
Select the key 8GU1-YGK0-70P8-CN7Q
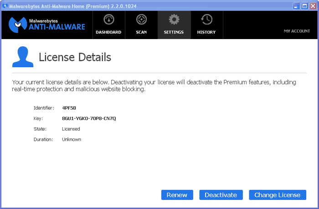[x=89, y=119]
